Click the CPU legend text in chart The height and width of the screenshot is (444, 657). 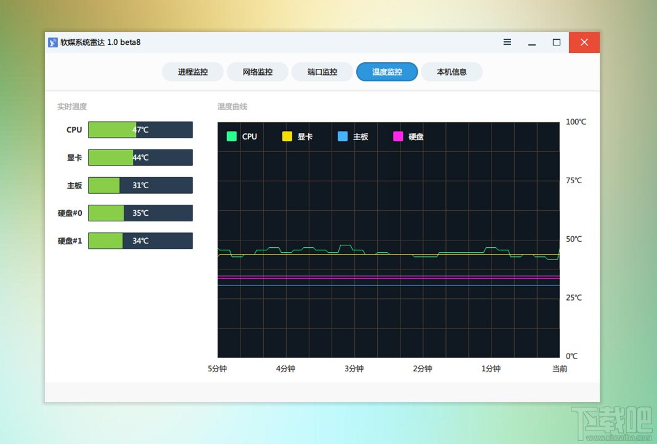point(249,136)
